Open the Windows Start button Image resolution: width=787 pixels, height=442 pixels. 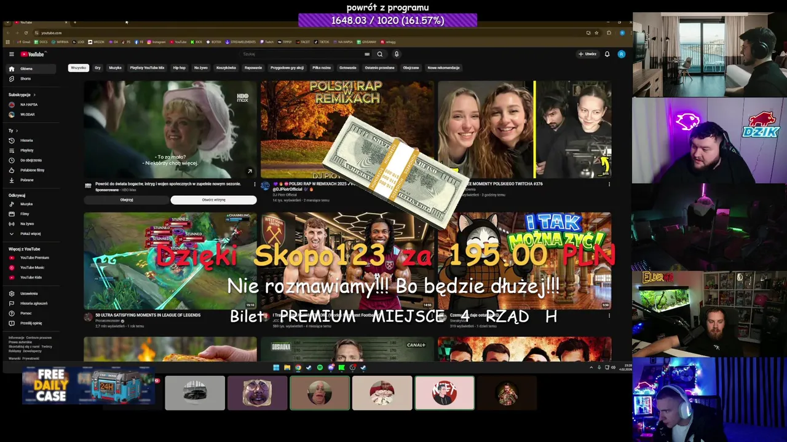[x=276, y=368]
